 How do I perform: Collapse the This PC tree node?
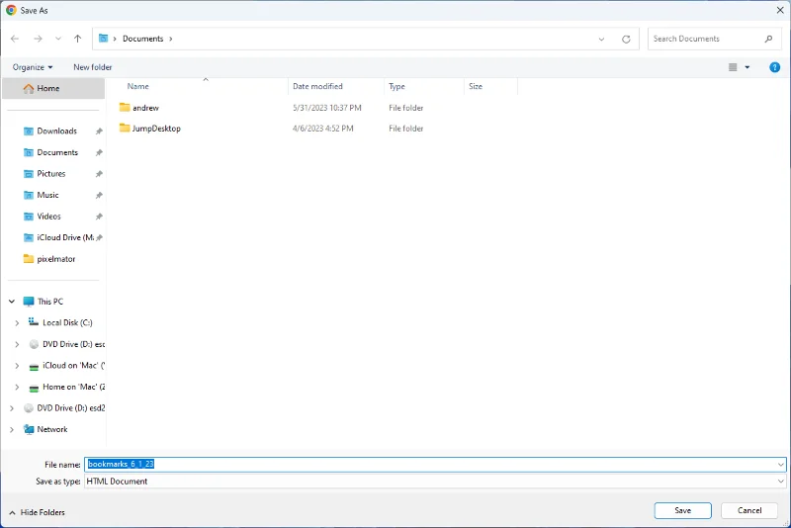click(12, 302)
